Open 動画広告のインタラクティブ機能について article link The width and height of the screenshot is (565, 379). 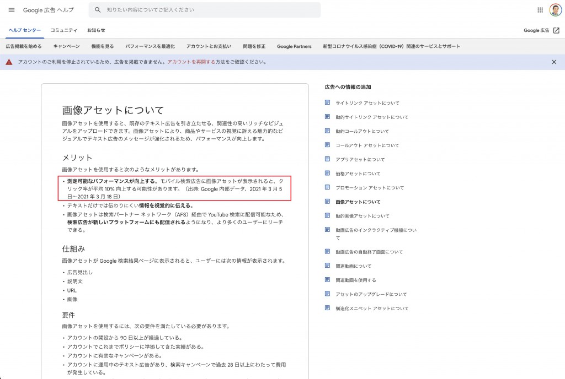coord(376,234)
